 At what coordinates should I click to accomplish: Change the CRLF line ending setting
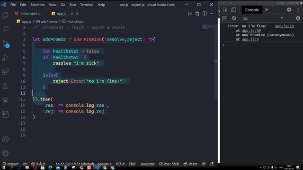132,164
